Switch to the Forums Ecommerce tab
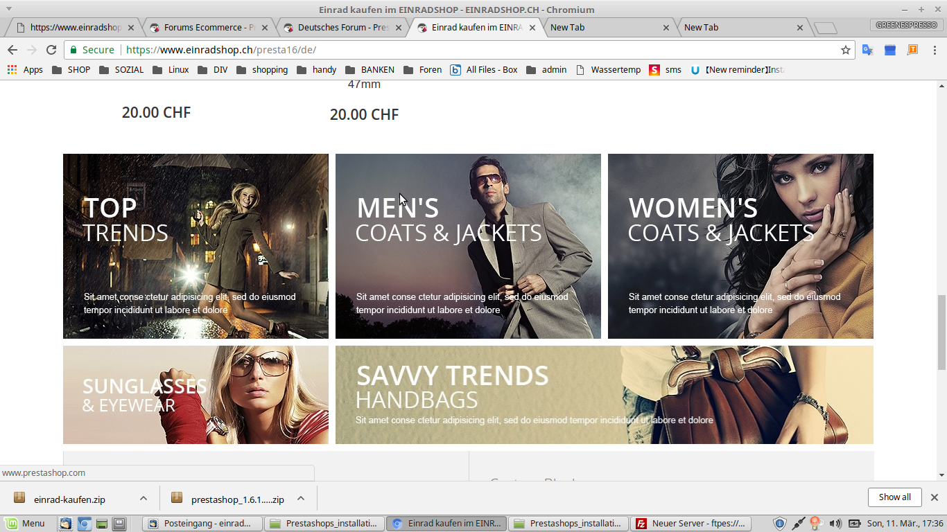The width and height of the screenshot is (947, 532). click(207, 28)
